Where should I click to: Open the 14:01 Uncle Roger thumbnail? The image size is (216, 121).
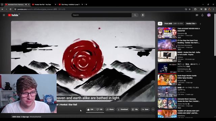tap(167, 80)
